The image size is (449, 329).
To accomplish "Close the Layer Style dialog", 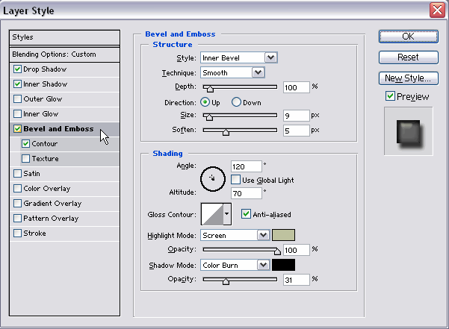I will [437, 10].
